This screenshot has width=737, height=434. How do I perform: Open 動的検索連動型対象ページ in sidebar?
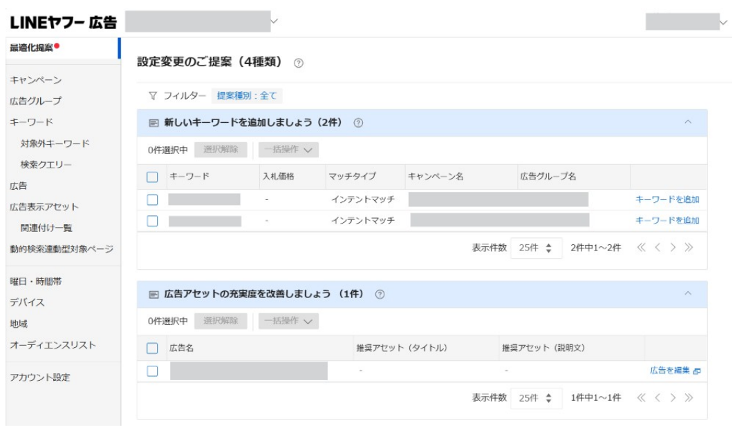62,249
